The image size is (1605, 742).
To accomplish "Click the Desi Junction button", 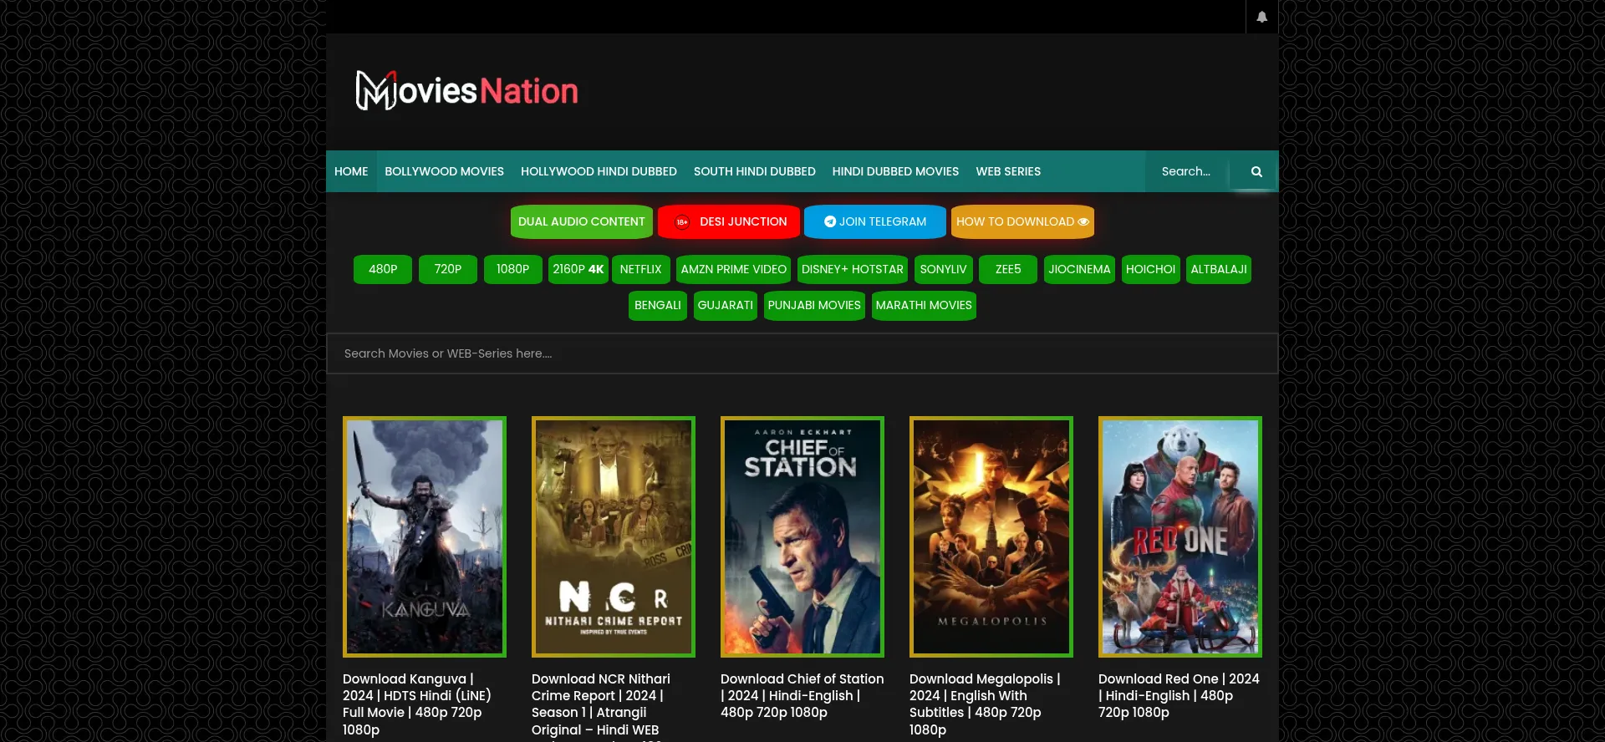I will coord(729,221).
